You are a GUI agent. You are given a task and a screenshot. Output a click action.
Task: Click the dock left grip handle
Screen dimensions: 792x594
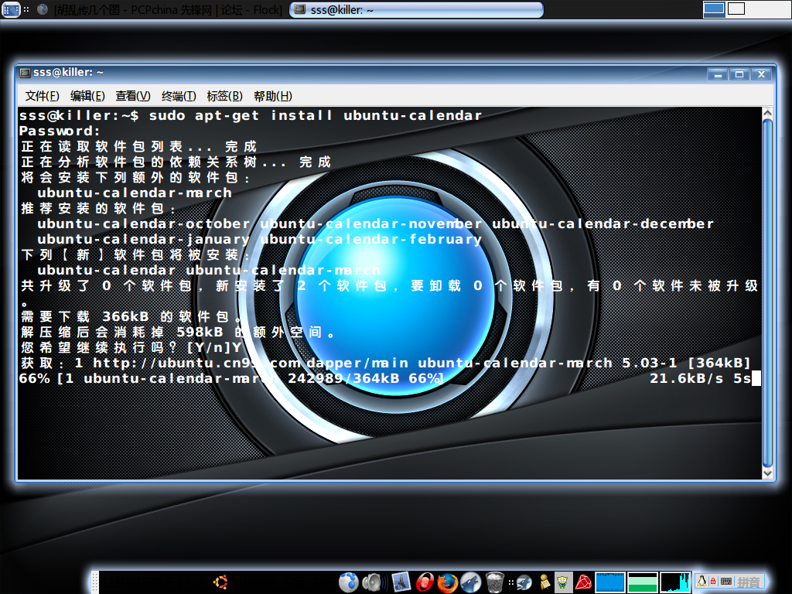94,582
